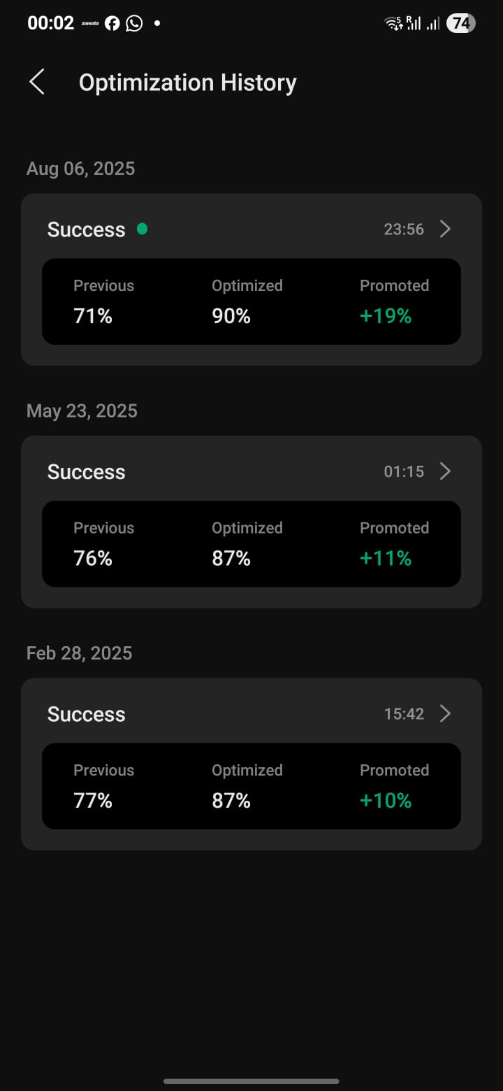This screenshot has height=1091, width=503.
Task: Tap the mobile signal strength icon
Action: 414,24
